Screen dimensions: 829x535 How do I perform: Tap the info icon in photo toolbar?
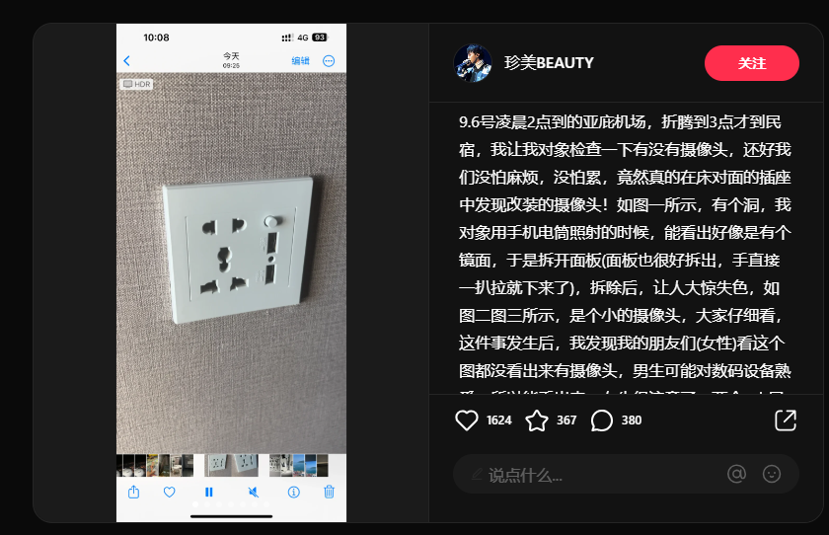tap(293, 493)
